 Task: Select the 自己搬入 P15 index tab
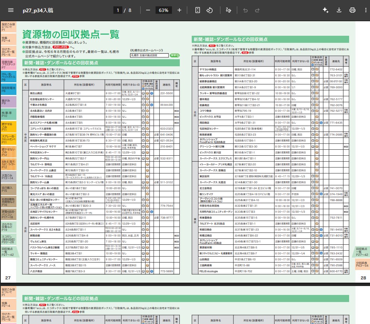[x=8, y=189]
